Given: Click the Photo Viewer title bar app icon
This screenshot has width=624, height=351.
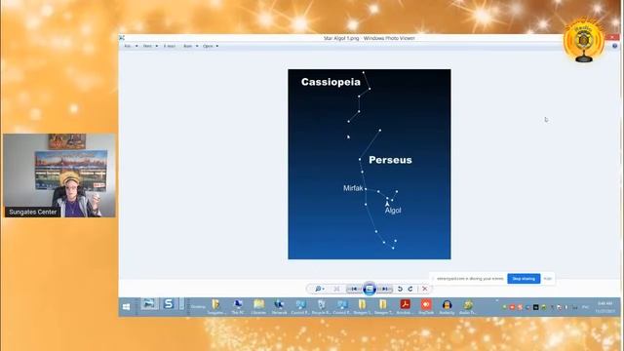Looking at the screenshot, I should (x=122, y=38).
